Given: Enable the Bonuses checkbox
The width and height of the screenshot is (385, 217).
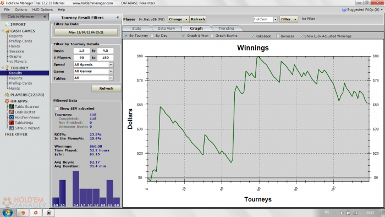Looking at the screenshot, I should pyautogui.click(x=278, y=36).
